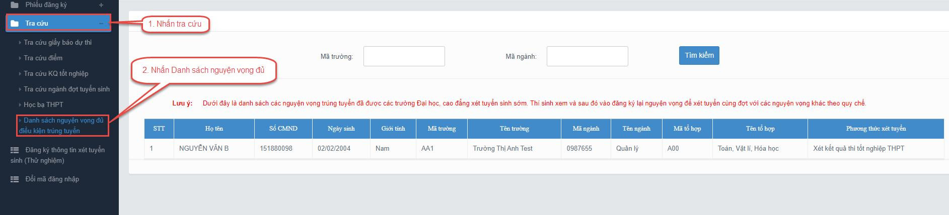Click the Họ tên column header
The width and height of the screenshot is (949, 215).
(x=214, y=129)
